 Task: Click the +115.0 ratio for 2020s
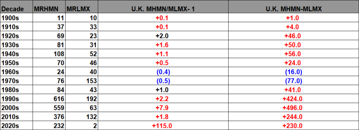[163, 126]
